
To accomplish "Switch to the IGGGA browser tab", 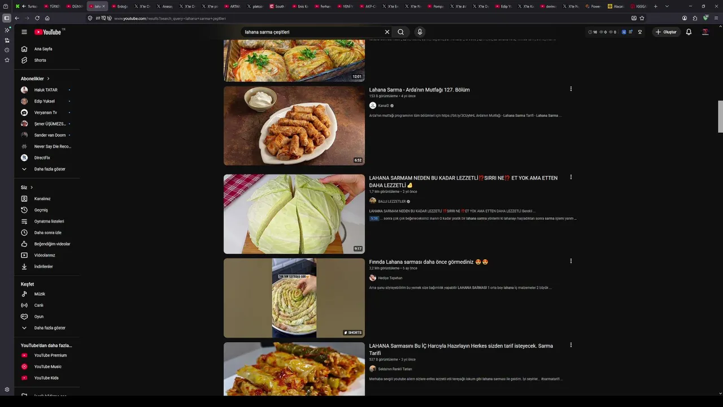I will click(x=639, y=6).
